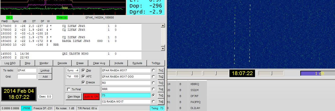Click the Txing: 73 status indicator
335x111 pixels.
click(157, 108)
